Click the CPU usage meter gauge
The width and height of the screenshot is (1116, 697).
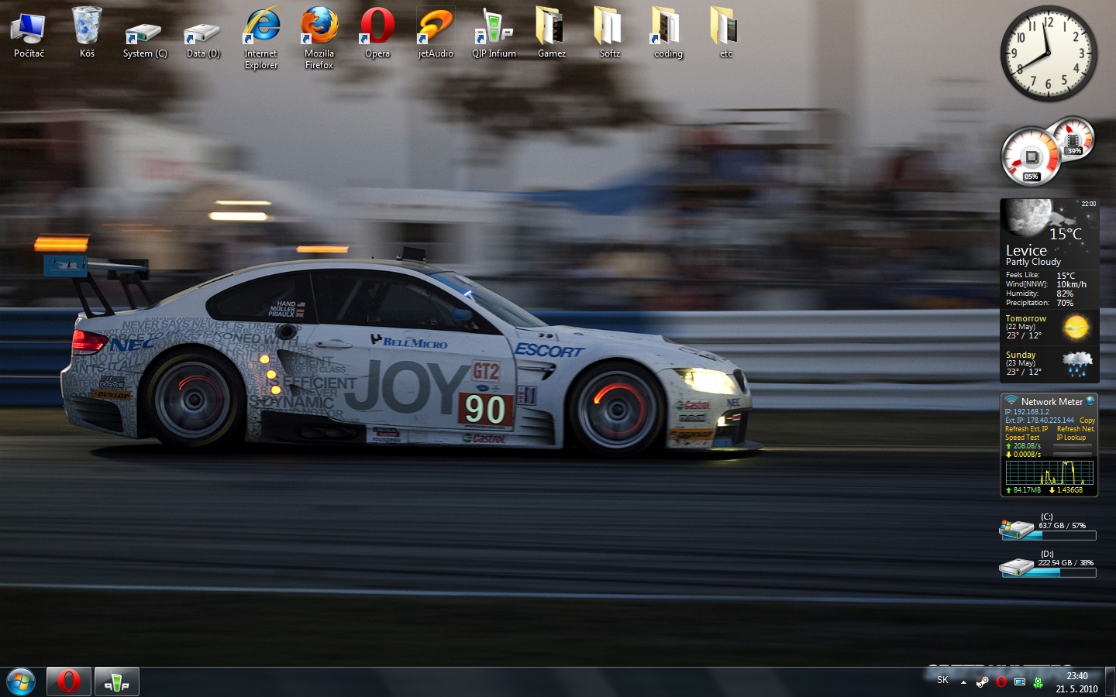pyautogui.click(x=1030, y=157)
